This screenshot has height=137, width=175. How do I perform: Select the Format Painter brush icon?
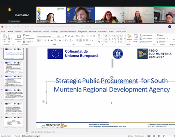click(9, 41)
